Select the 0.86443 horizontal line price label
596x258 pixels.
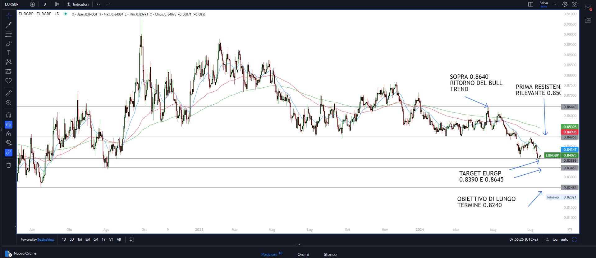click(x=570, y=107)
